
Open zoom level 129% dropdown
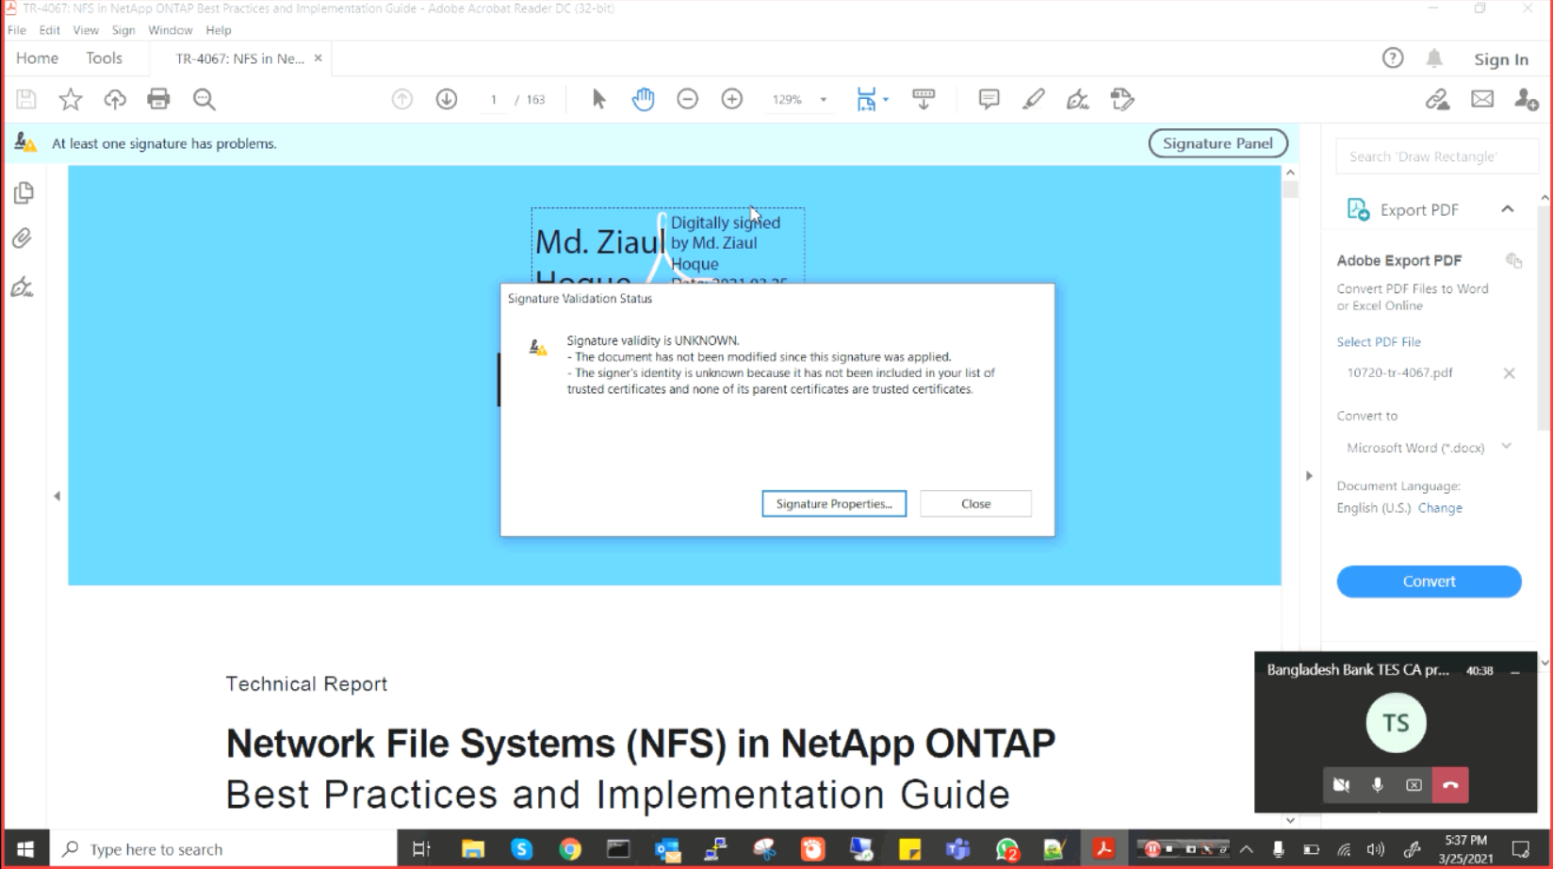click(824, 99)
